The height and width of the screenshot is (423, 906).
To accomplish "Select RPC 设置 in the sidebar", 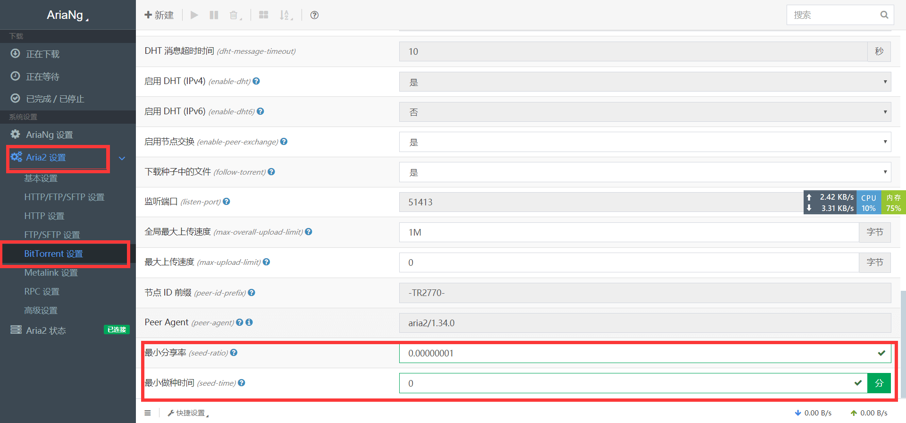I will 42,292.
